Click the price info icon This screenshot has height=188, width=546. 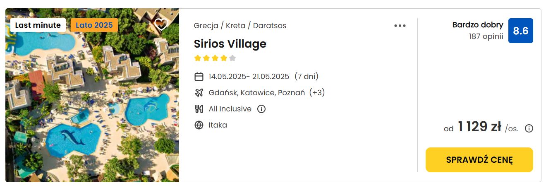point(529,128)
